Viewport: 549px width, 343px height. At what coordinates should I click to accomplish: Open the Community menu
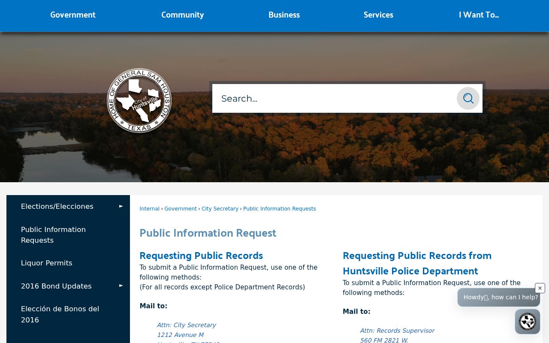pyautogui.click(x=183, y=15)
